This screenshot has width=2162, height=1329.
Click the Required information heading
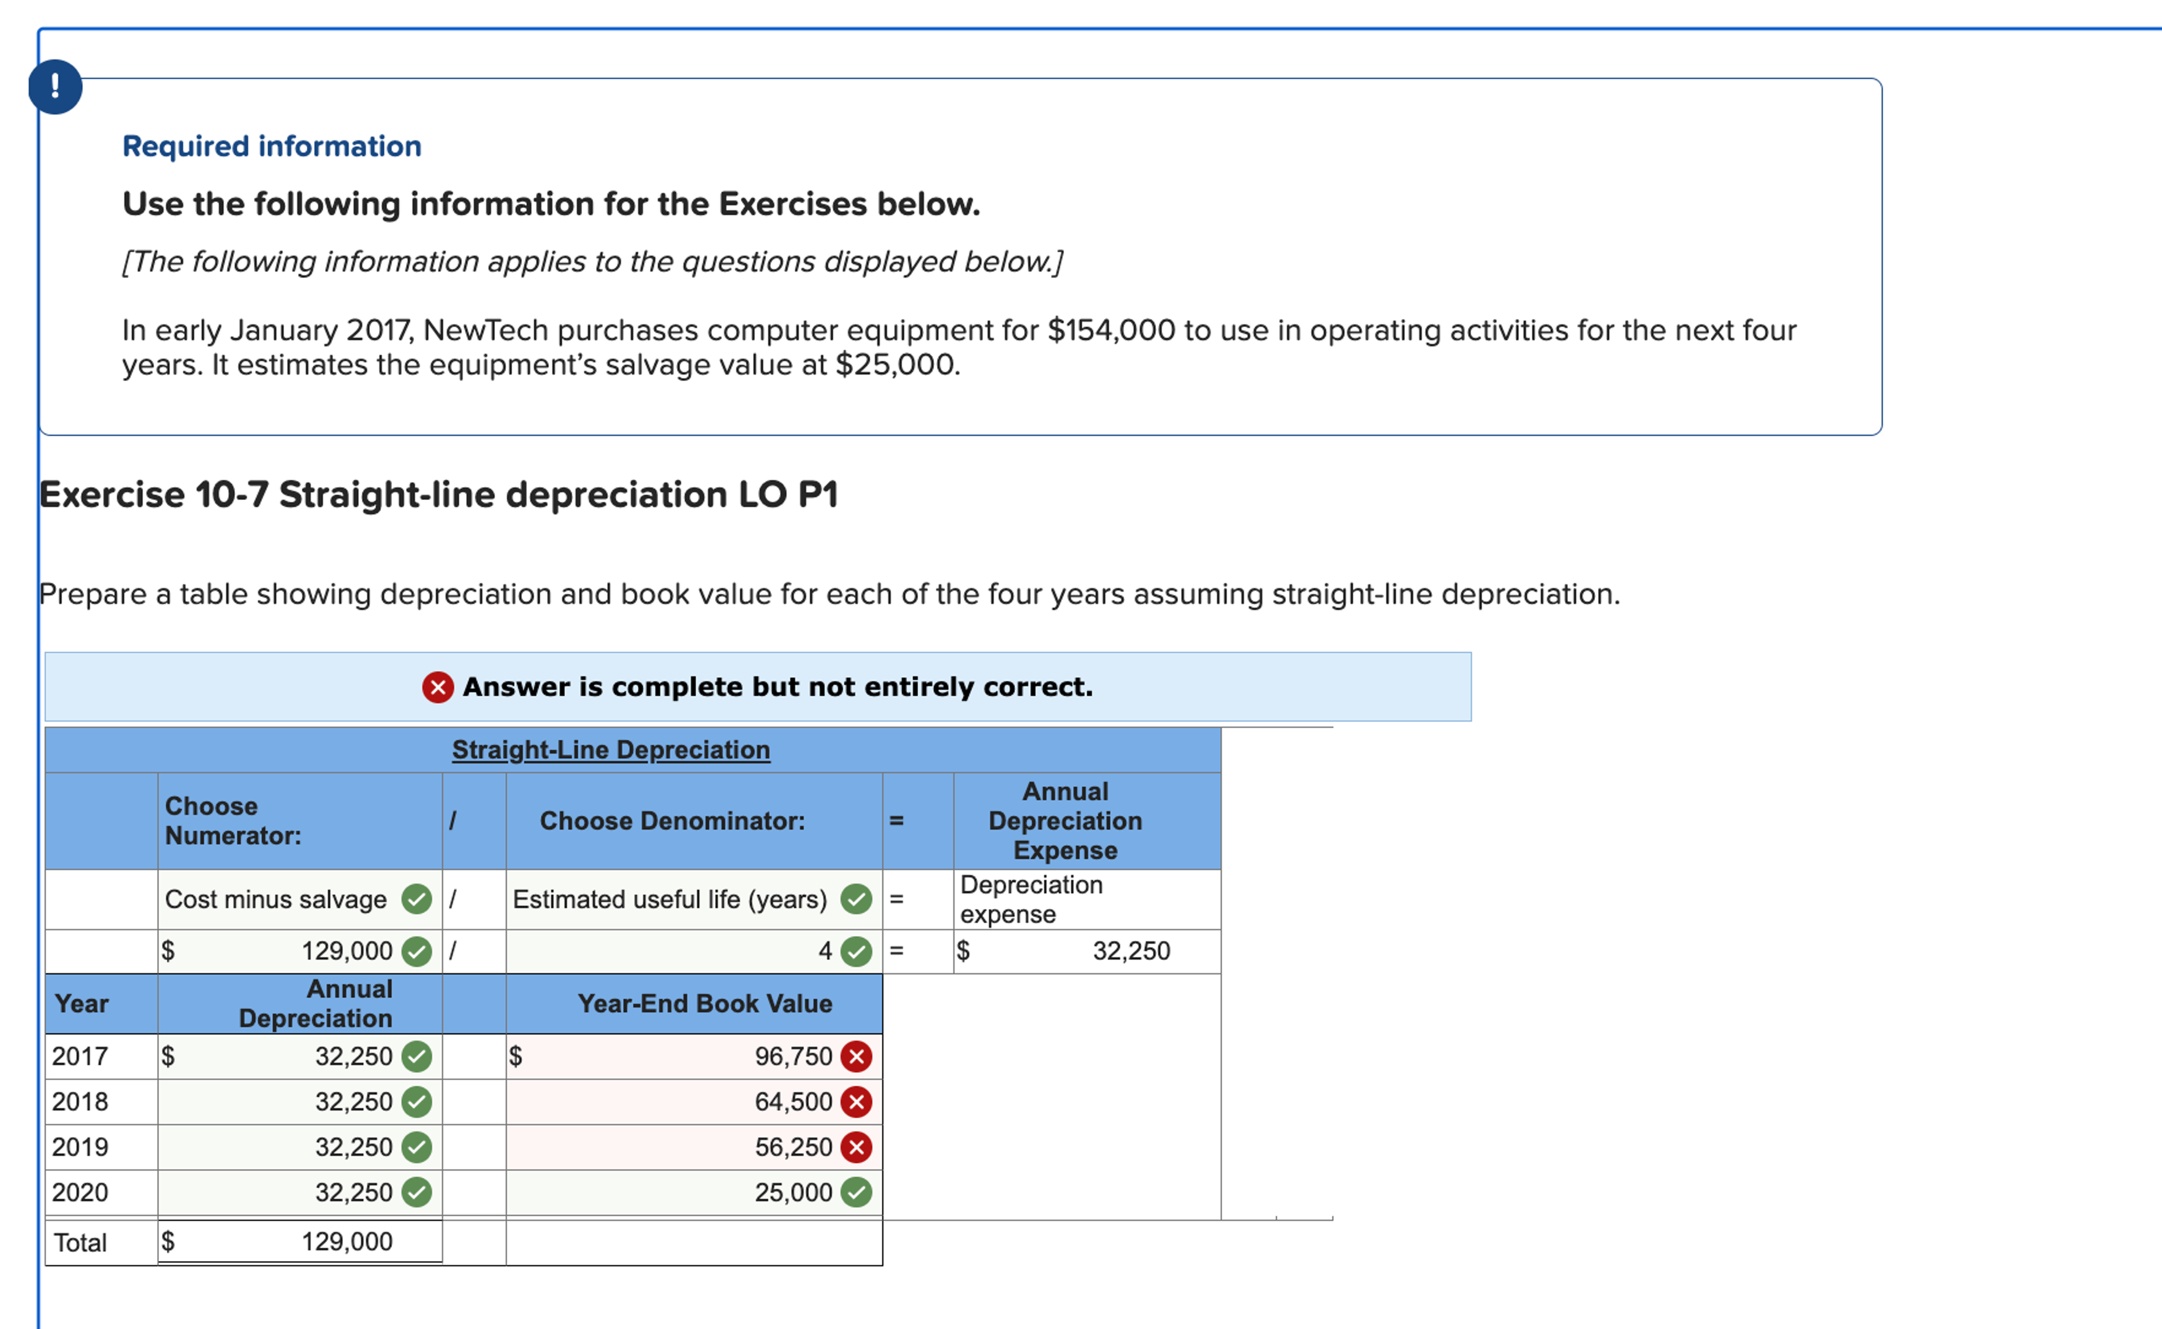coord(272,146)
